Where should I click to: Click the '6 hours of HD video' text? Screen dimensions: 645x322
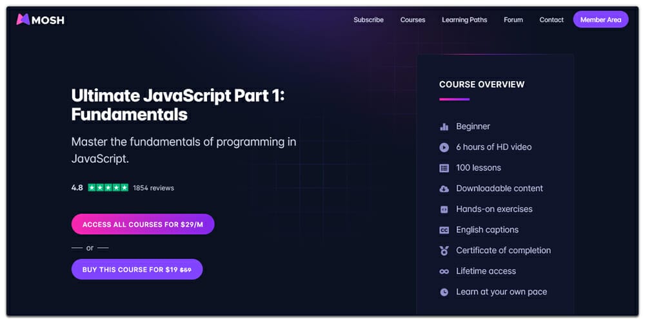click(493, 147)
